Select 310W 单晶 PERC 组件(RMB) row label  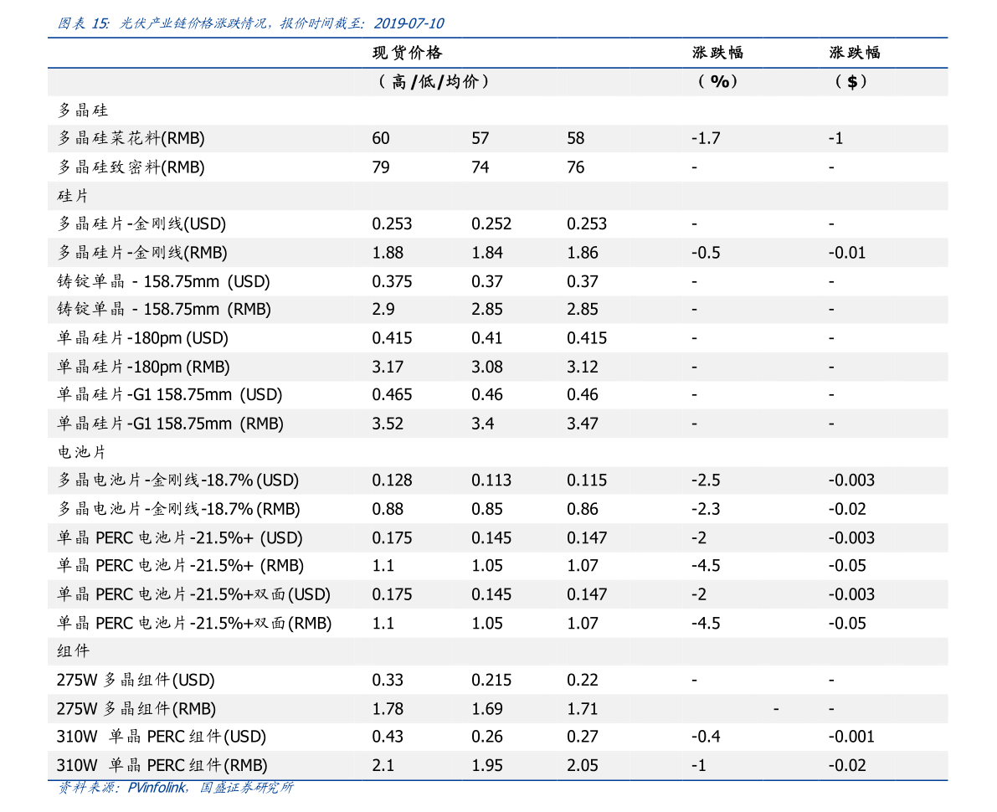pyautogui.click(x=162, y=765)
